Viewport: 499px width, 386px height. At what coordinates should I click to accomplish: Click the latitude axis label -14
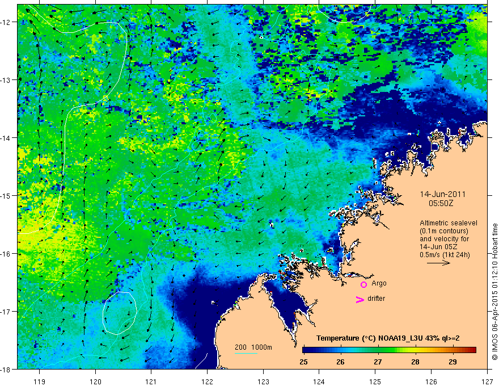click(6, 138)
